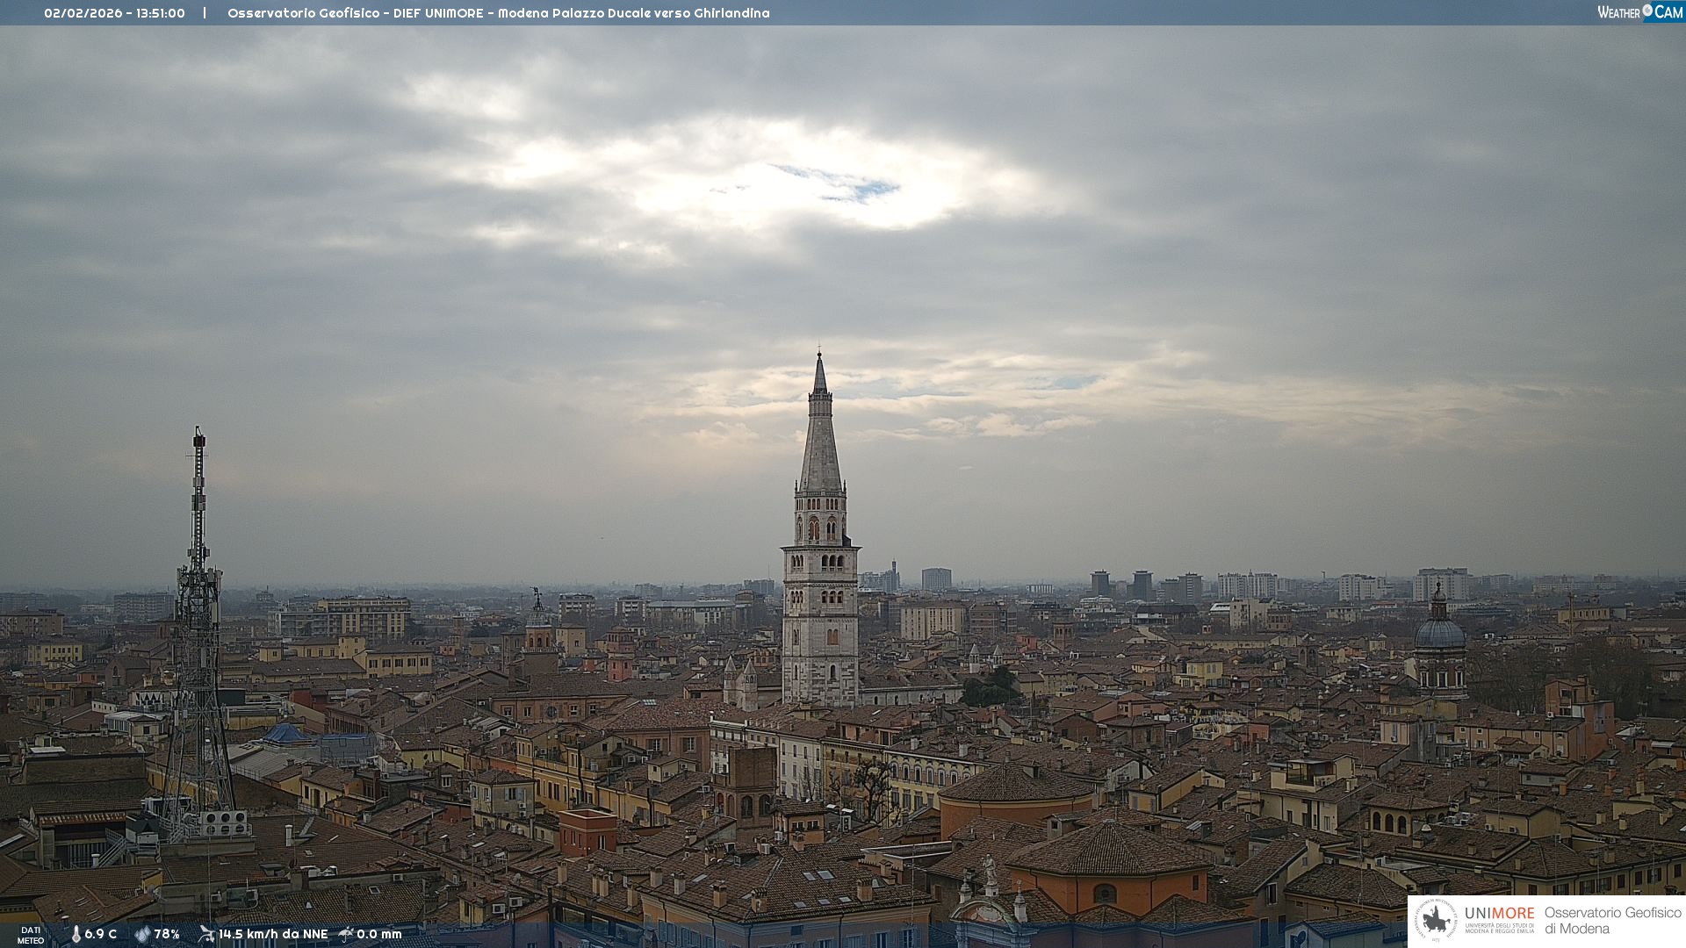
Task: Click the Osservatorio Geofisico camera title text
Action: pos(498,13)
